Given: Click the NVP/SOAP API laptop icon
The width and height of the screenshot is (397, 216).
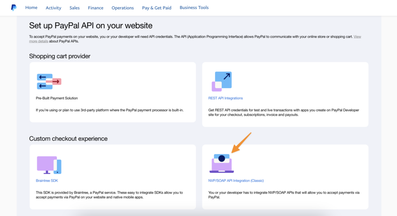Looking at the screenshot, I should (x=221, y=163).
